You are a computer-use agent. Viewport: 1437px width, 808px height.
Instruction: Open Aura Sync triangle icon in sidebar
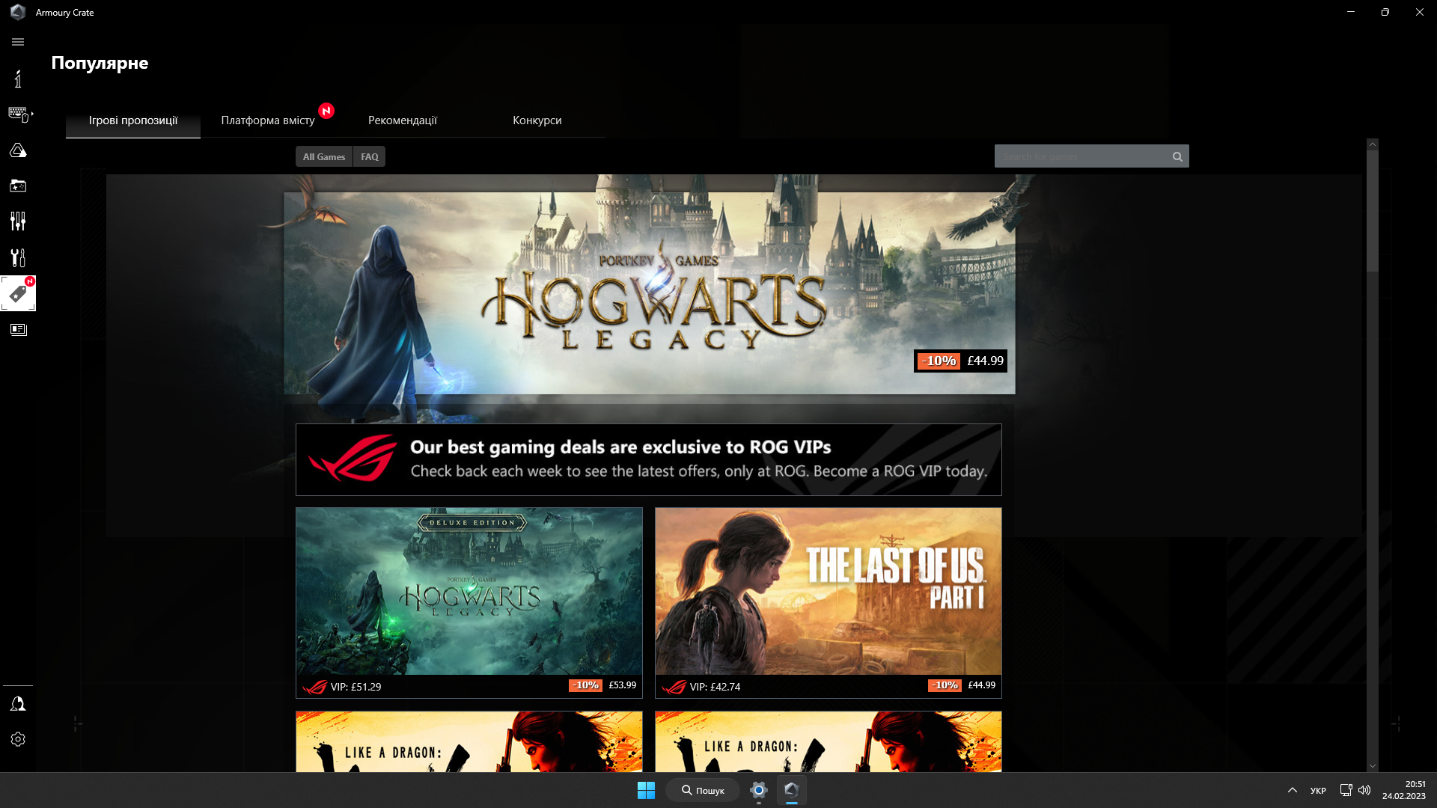[x=18, y=150]
